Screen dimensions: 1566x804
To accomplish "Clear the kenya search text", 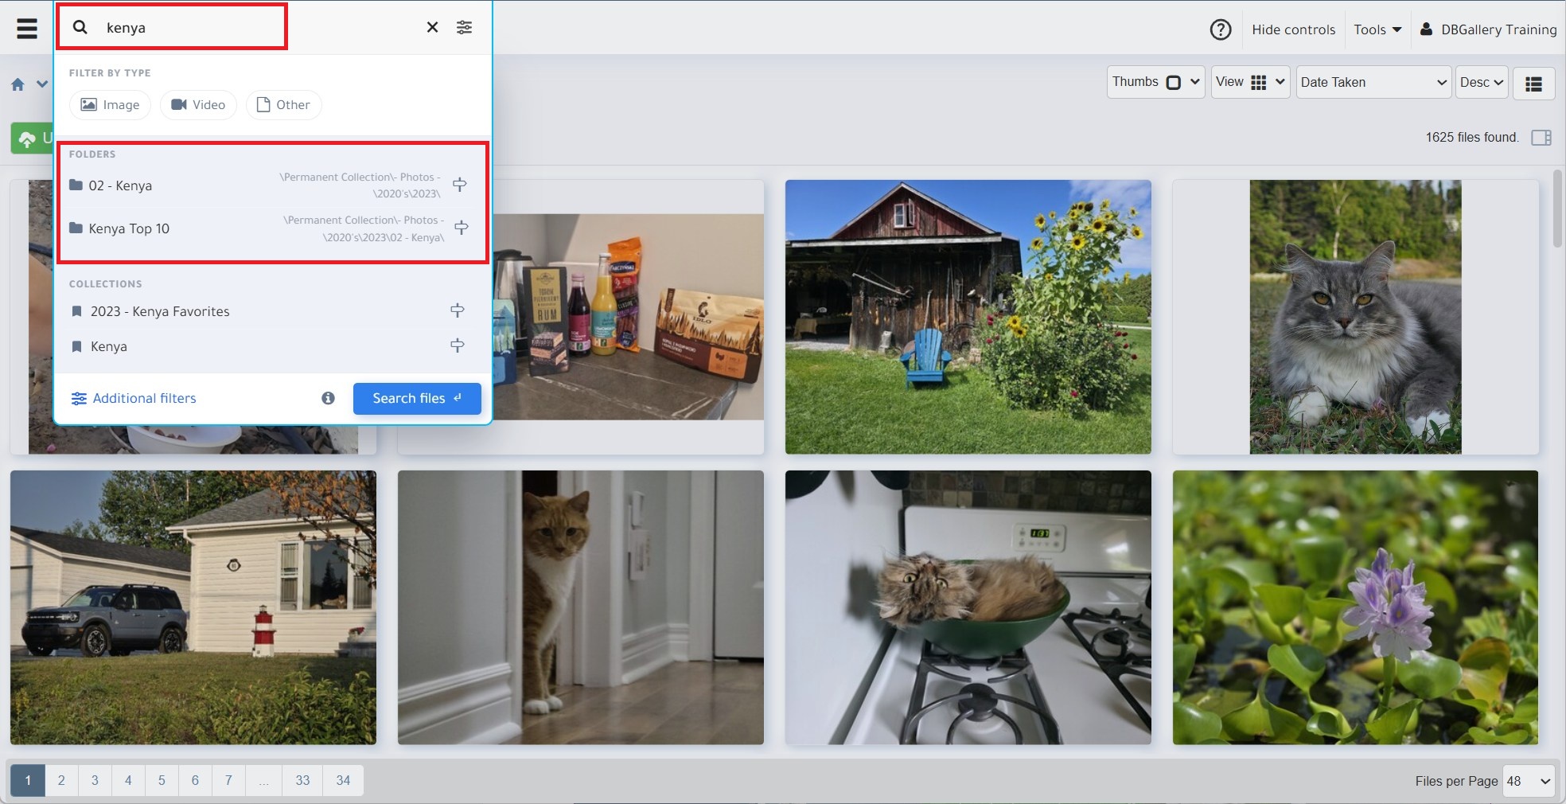I will (432, 27).
